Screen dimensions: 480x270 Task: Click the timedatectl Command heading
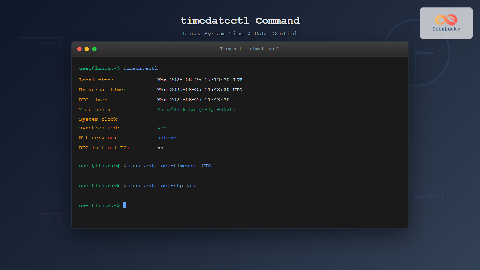(x=240, y=21)
